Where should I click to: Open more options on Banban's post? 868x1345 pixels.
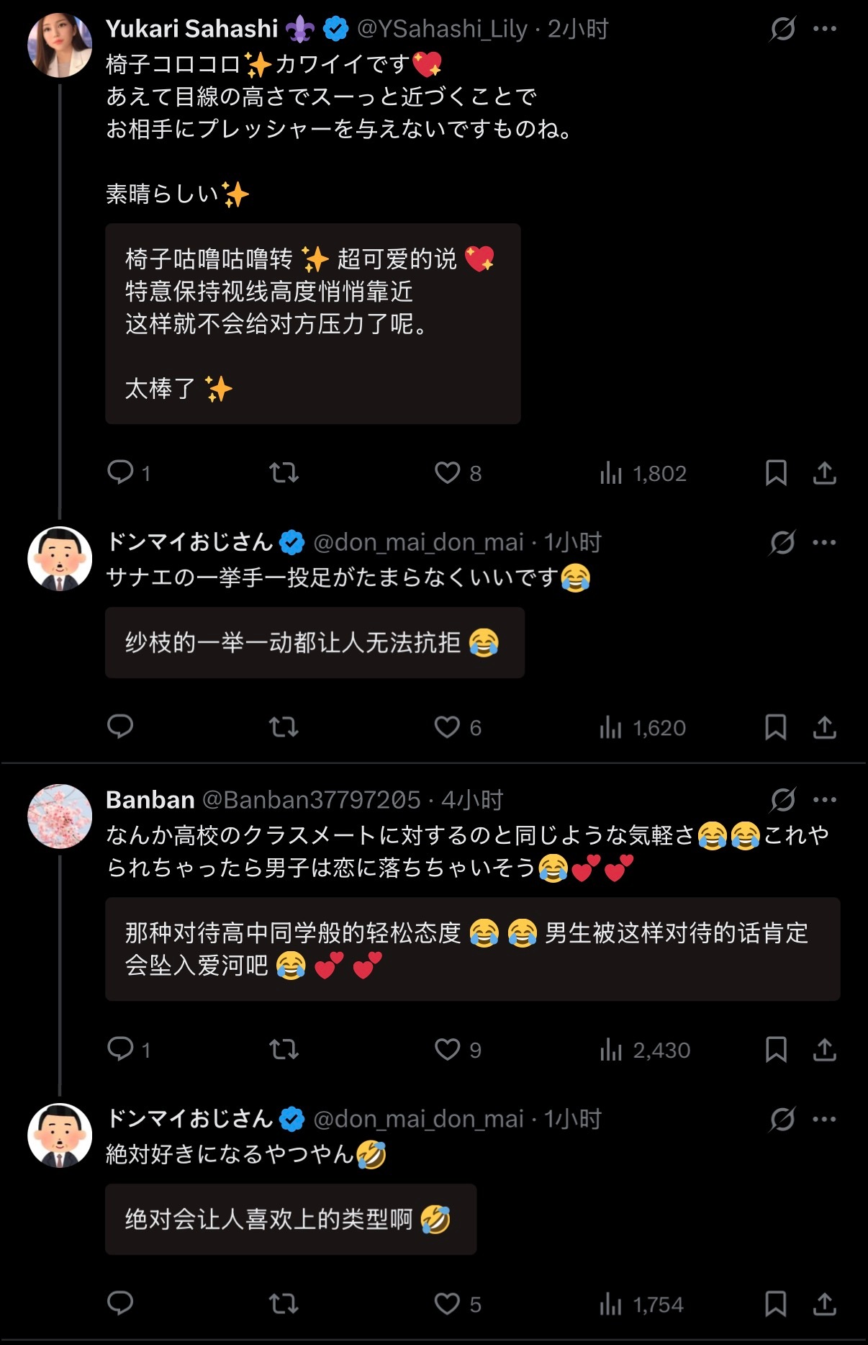(x=825, y=799)
